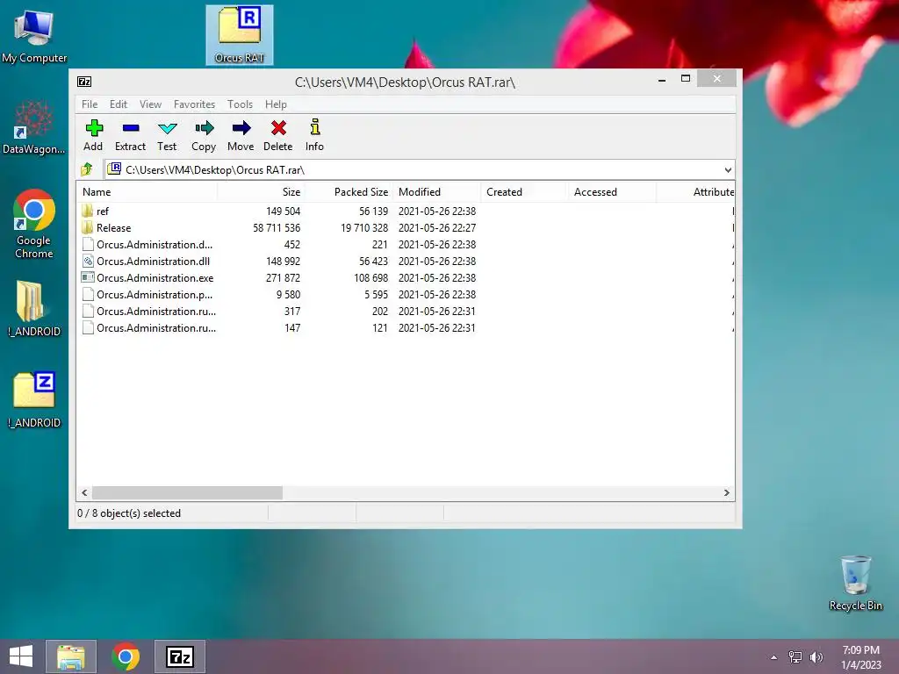Open Windows Start button
Image resolution: width=899 pixels, height=674 pixels.
point(21,656)
